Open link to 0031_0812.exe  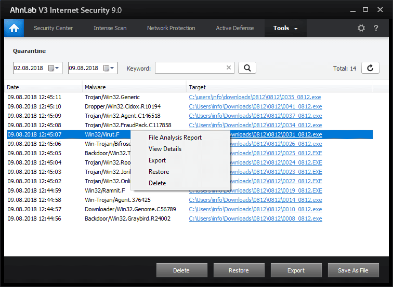(276, 134)
